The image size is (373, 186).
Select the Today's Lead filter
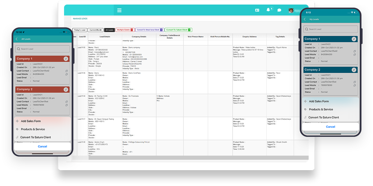[80, 30]
